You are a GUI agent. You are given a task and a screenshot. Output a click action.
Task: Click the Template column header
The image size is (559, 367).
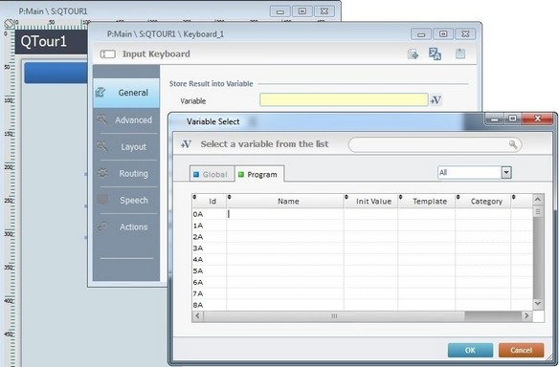pos(427,201)
